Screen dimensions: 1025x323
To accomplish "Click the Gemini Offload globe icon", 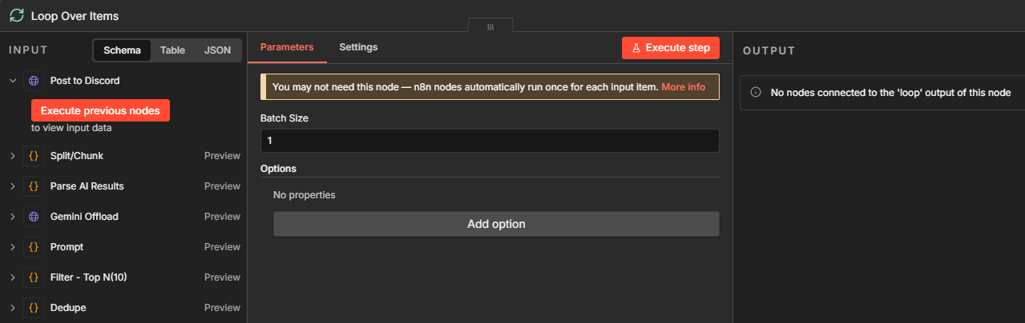I will 34,217.
